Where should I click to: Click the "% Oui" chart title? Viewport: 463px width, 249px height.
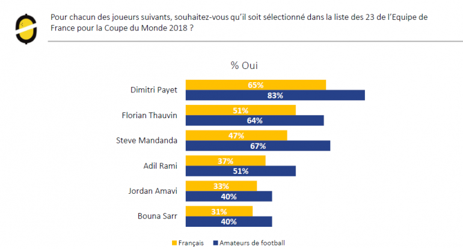244,65
